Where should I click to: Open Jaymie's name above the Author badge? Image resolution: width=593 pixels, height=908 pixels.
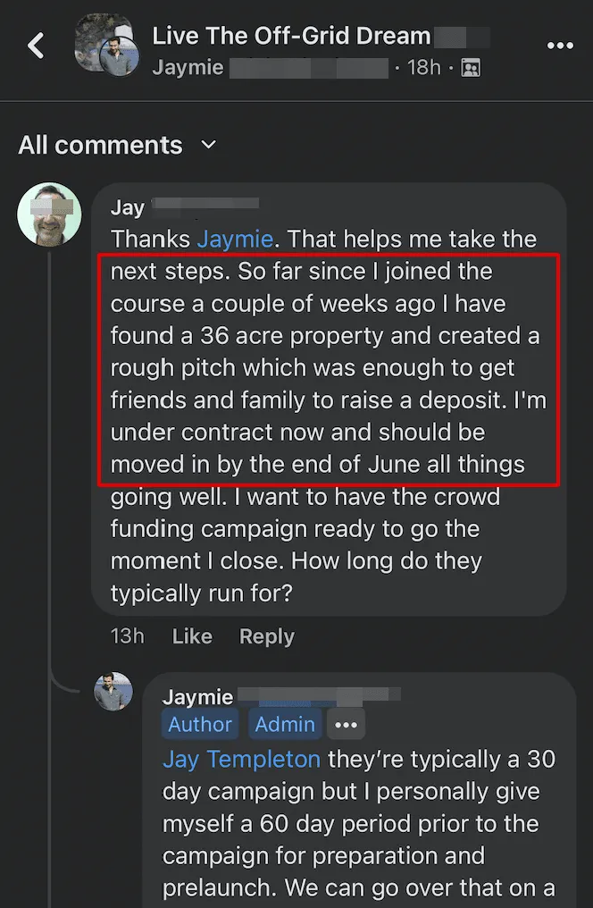click(x=198, y=697)
